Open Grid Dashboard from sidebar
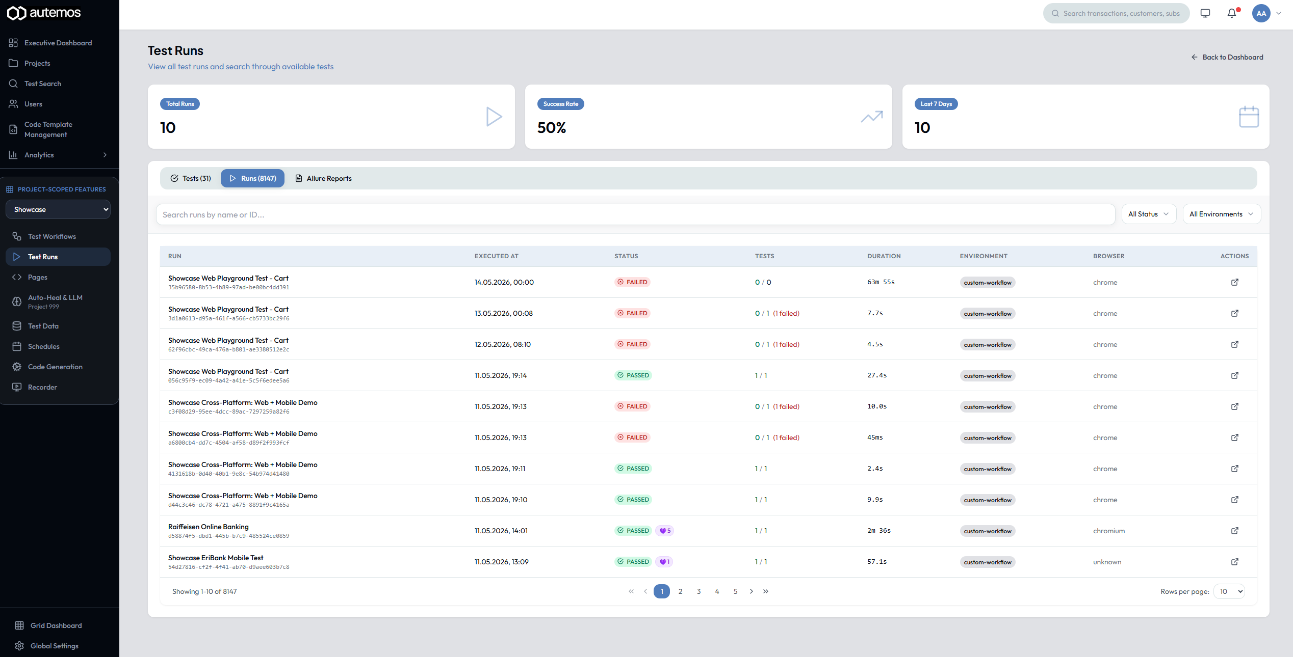Screen dimensions: 1293x657 click(56, 625)
